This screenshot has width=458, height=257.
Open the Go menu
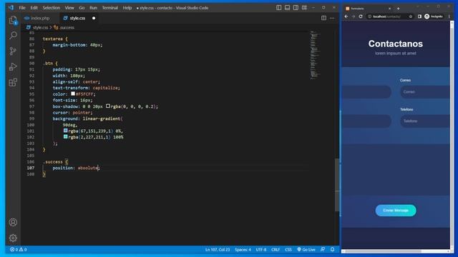(x=82, y=8)
